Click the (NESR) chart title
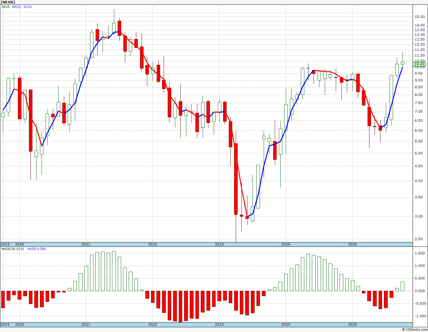This screenshot has height=332, width=428. [x=8, y=2]
